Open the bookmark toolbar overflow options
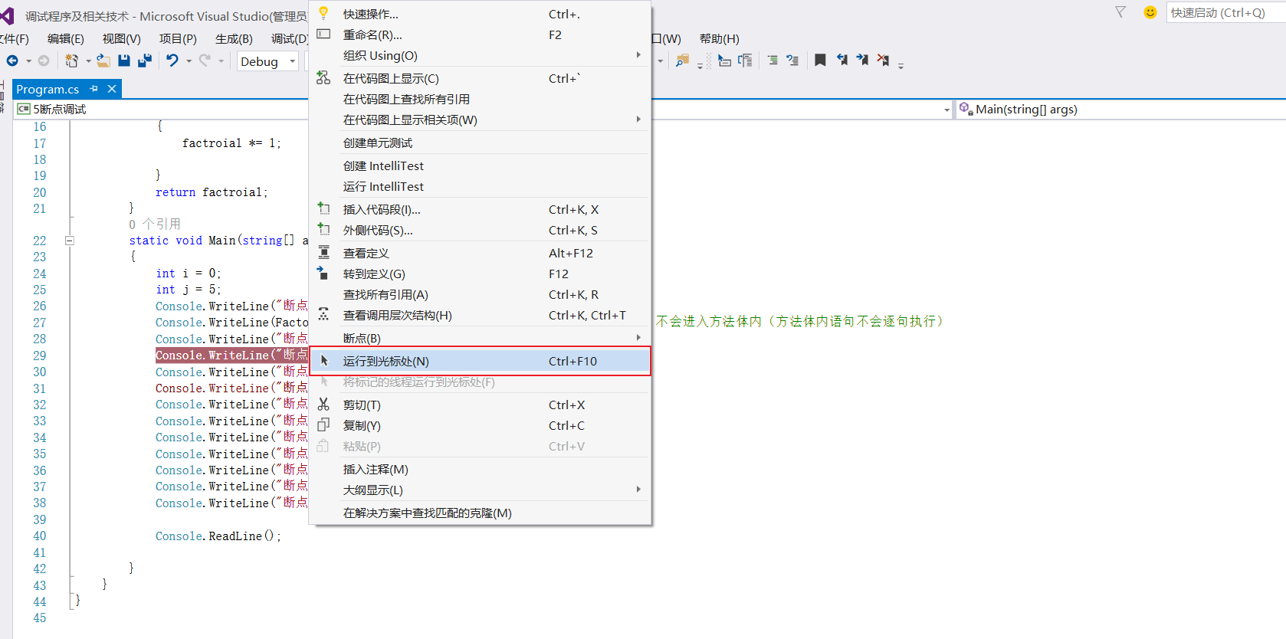The image size is (1286, 639). pyautogui.click(x=901, y=66)
